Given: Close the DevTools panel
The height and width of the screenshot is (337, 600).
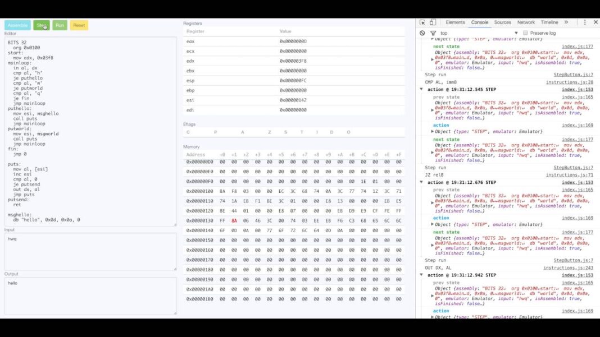Looking at the screenshot, I should [595, 22].
